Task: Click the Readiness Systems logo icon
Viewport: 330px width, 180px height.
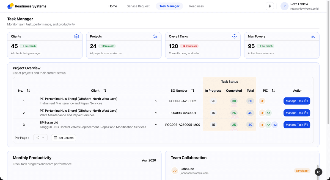Action: coord(10,6)
